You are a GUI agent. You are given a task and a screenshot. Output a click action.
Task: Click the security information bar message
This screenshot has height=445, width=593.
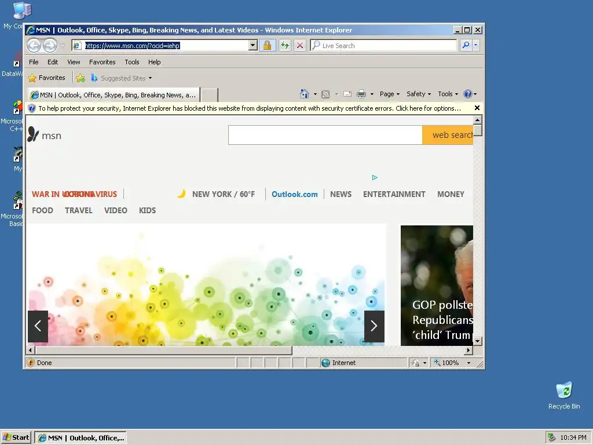pyautogui.click(x=250, y=108)
